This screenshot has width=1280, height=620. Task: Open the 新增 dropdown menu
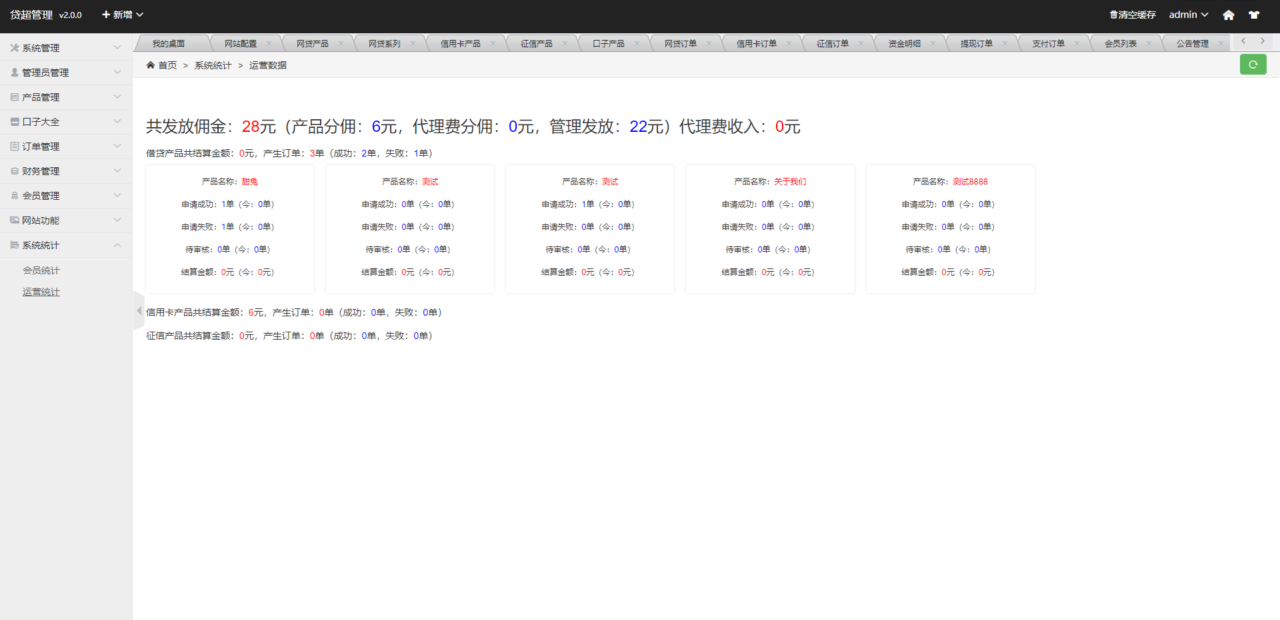pos(123,15)
